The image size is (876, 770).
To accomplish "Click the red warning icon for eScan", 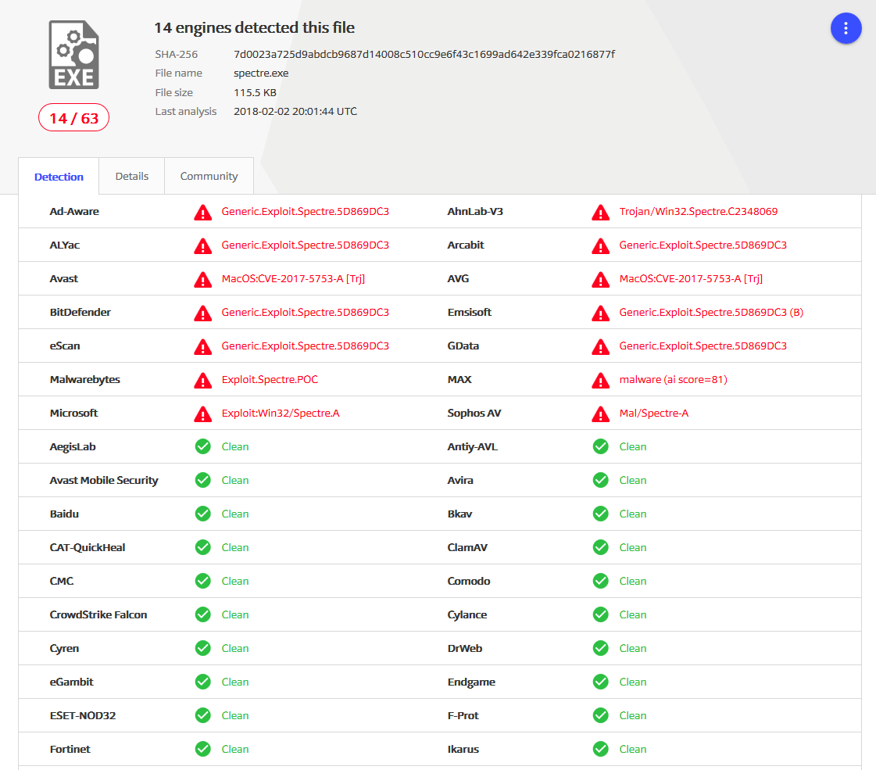I will (203, 346).
